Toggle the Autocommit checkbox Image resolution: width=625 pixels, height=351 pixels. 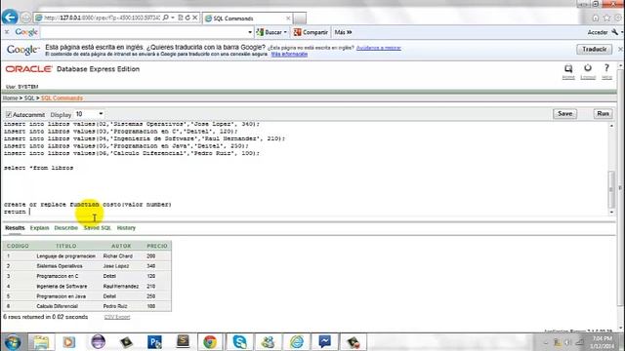[9, 115]
